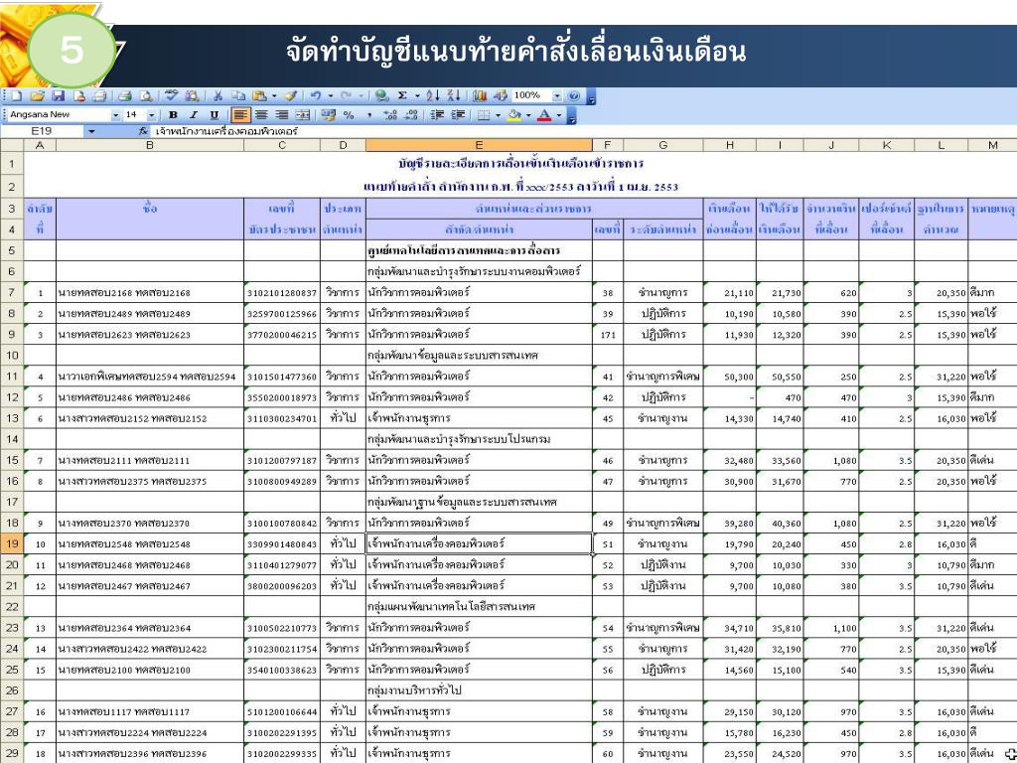Click Increase Indent icon
This screenshot has height=763, width=1017.
(459, 115)
